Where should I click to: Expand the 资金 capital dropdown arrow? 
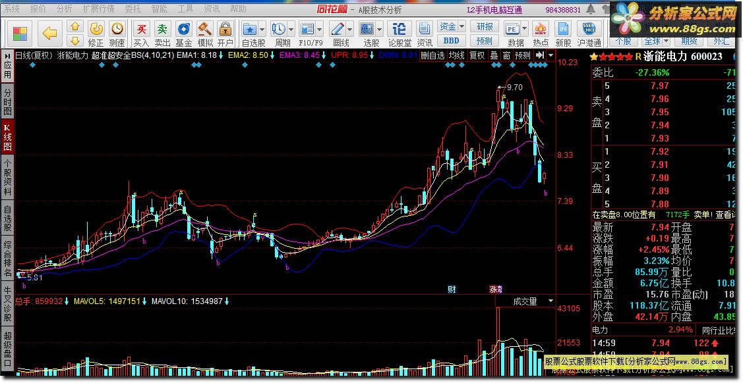point(461,26)
